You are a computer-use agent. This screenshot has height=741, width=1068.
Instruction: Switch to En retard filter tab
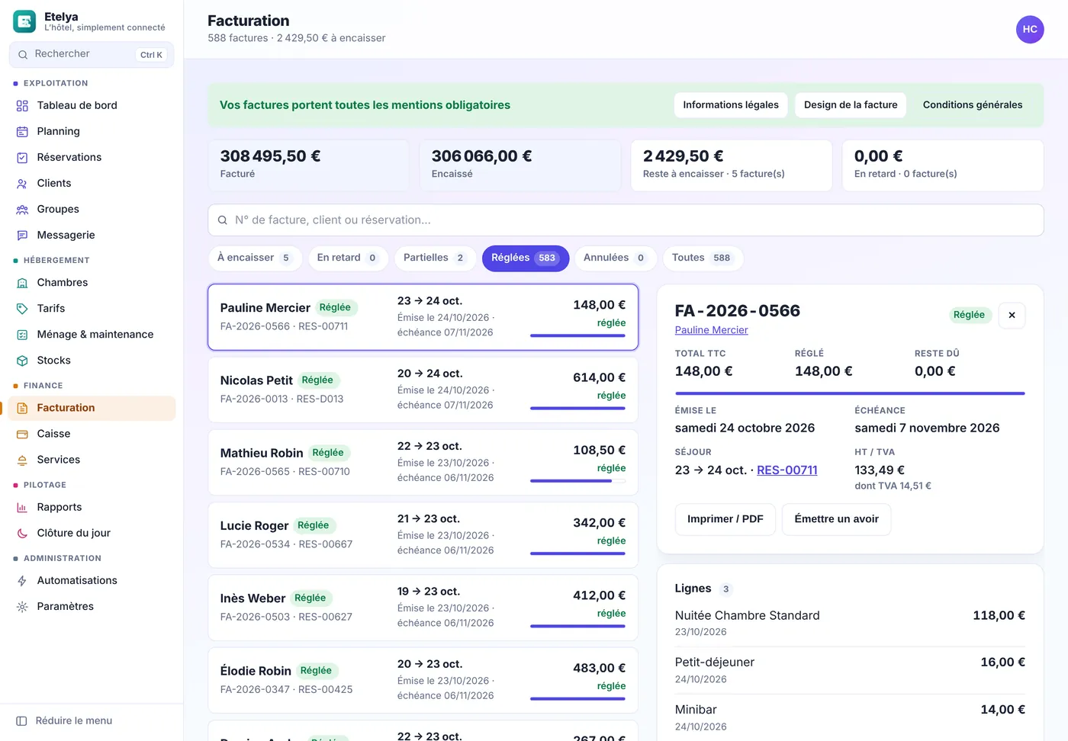click(348, 258)
